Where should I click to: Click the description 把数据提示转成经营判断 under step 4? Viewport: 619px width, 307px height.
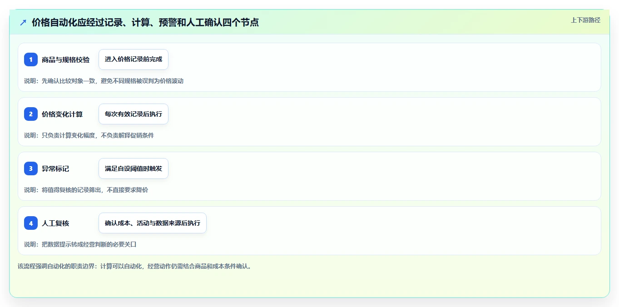tap(80, 244)
